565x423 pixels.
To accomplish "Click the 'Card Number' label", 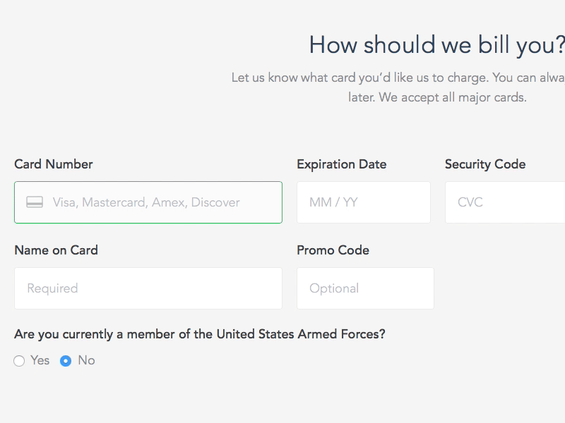I will pos(54,164).
